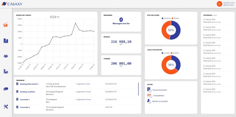Open the dashboard chart icon in sidebar
This screenshot has height=117, width=236.
pos(5,25)
